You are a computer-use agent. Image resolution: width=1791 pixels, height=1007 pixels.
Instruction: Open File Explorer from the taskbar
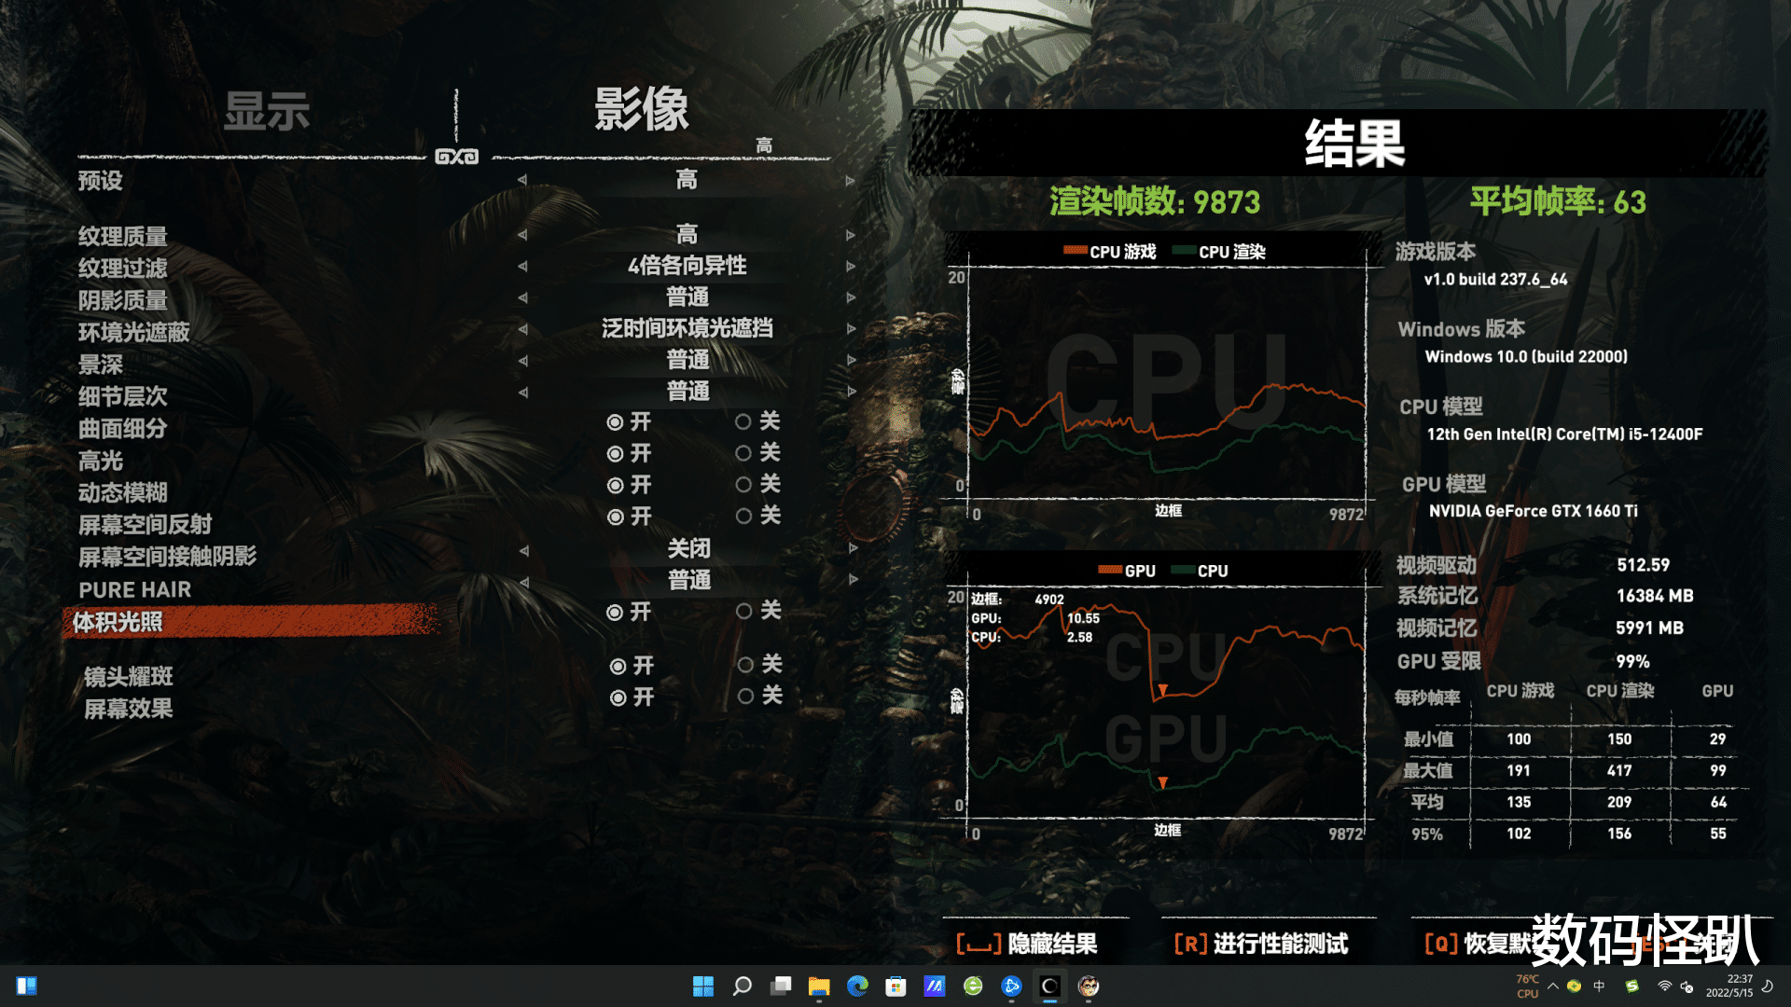pyautogui.click(x=821, y=986)
